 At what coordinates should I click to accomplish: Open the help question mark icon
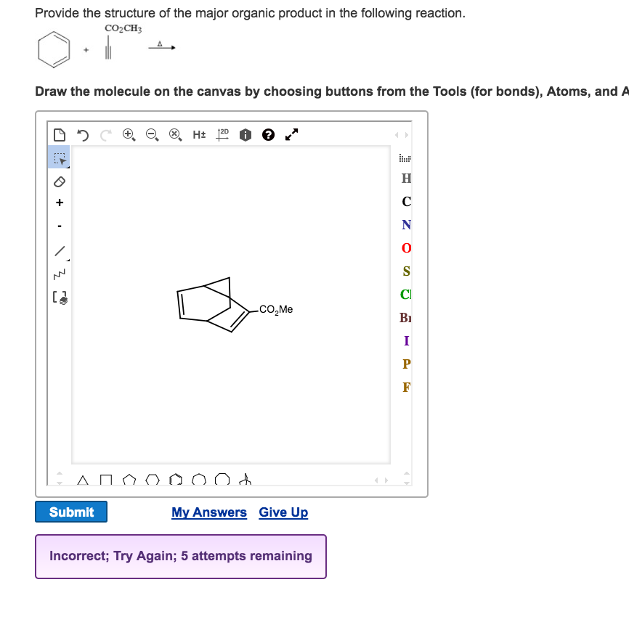click(x=268, y=135)
